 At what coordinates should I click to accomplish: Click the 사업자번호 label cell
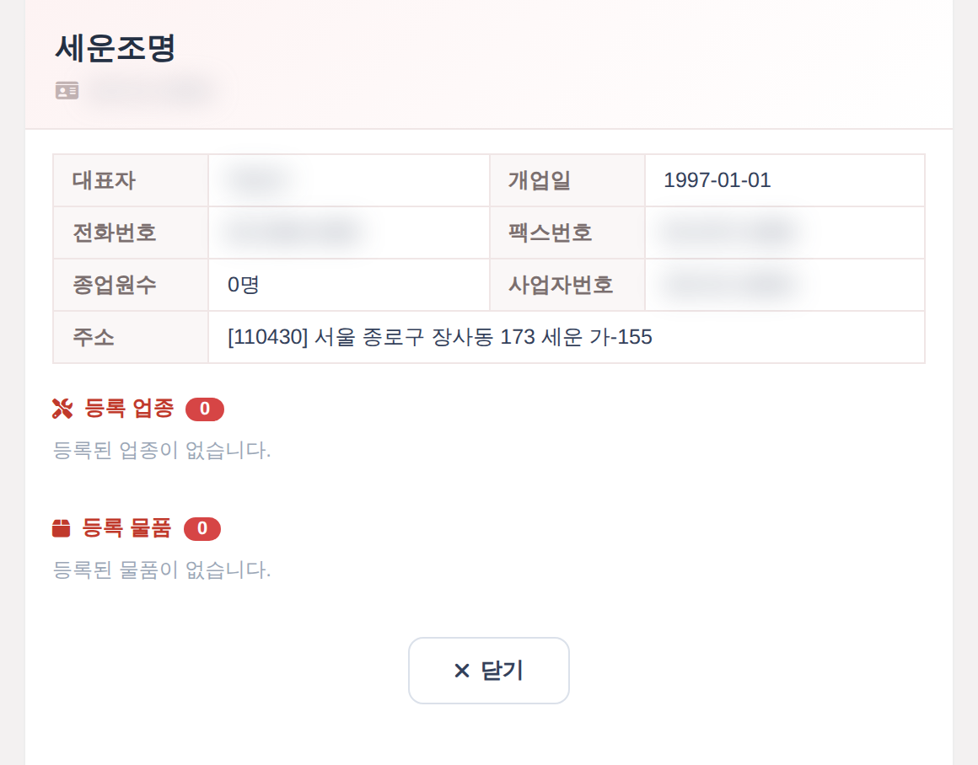coord(567,285)
